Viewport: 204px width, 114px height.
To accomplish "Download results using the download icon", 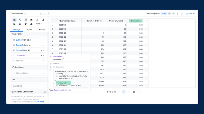I will point(177,14).
